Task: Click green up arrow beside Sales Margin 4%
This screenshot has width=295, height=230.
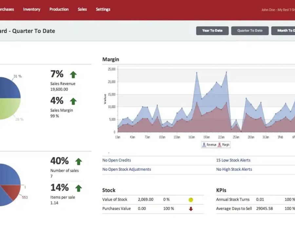Action: coord(73,101)
